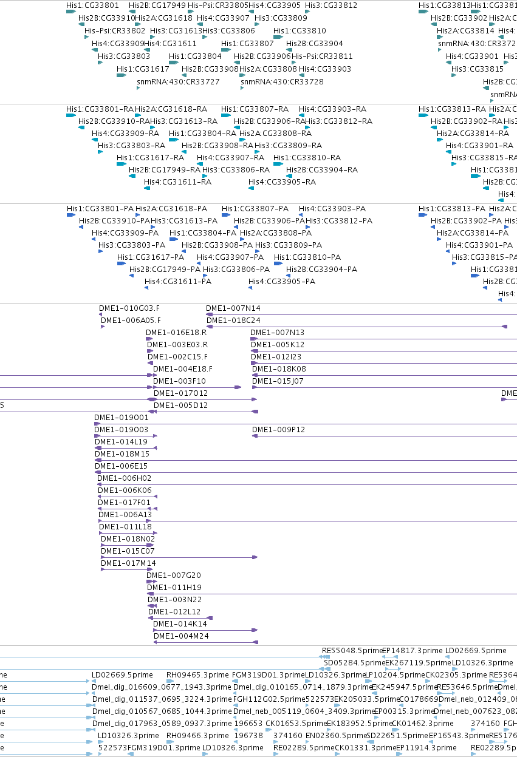Image resolution: width=517 pixels, height=757 pixels.
Task: Click gene label His4:CG33905
Action: (x=275, y=5)
